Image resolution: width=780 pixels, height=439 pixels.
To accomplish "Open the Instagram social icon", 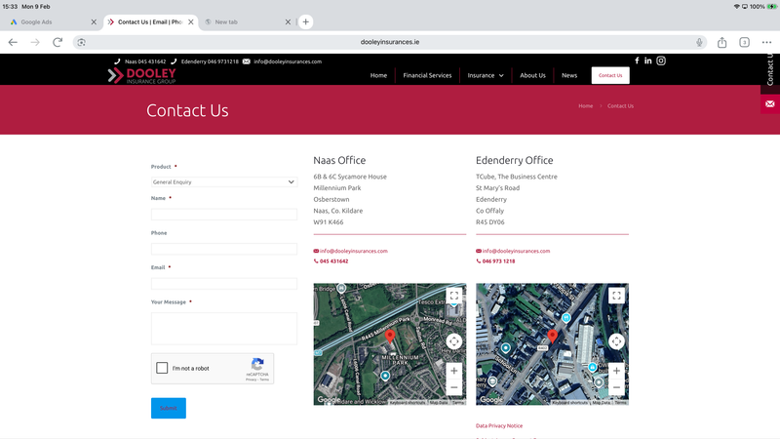I will tap(661, 60).
